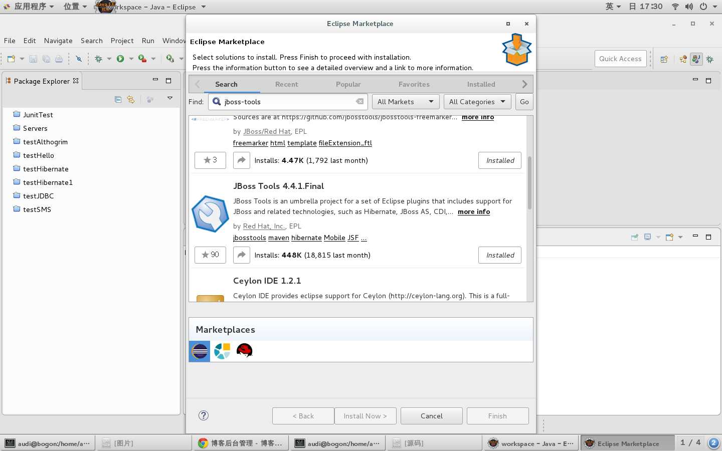Image resolution: width=722 pixels, height=451 pixels.
Task: Open the Debug dropdown arrow in toolbar
Action: point(109,59)
